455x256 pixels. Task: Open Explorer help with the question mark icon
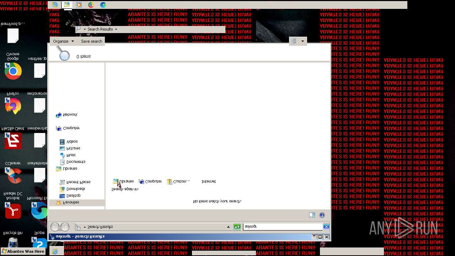322,215
